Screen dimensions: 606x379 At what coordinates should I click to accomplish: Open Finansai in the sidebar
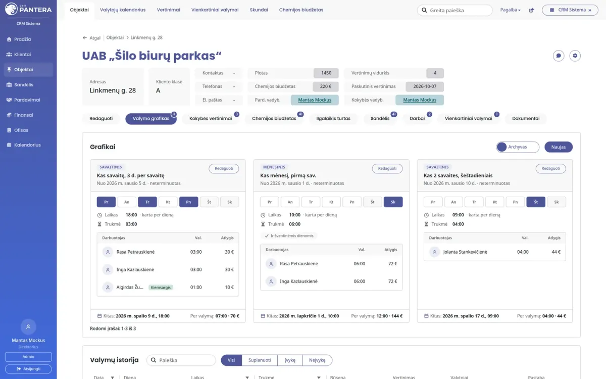[x=28, y=115]
